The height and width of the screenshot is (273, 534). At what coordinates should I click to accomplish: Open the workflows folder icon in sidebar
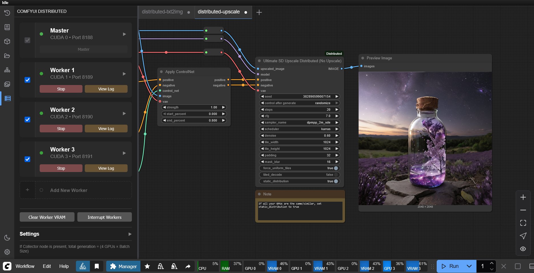7,56
